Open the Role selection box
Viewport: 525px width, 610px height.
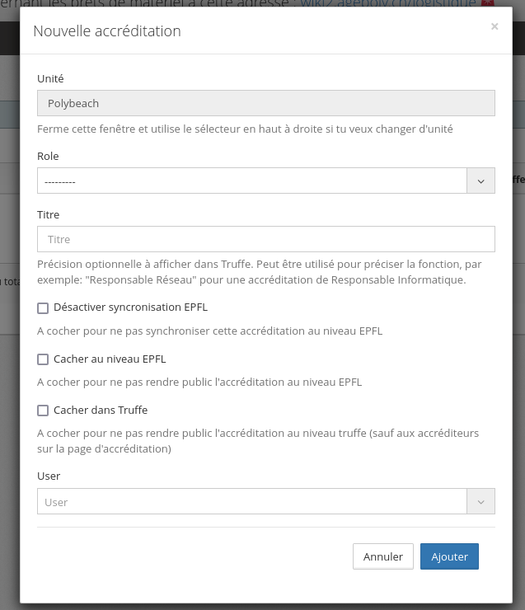(x=252, y=181)
